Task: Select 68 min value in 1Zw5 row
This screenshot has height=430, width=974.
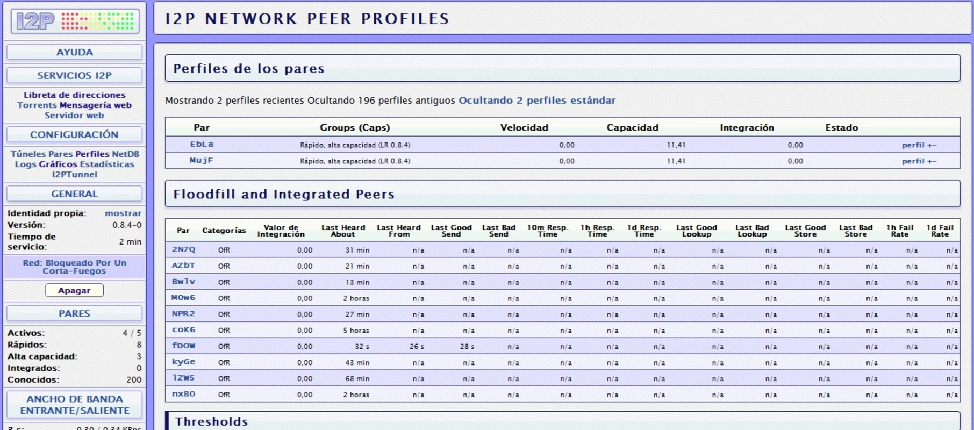Action: [x=357, y=379]
